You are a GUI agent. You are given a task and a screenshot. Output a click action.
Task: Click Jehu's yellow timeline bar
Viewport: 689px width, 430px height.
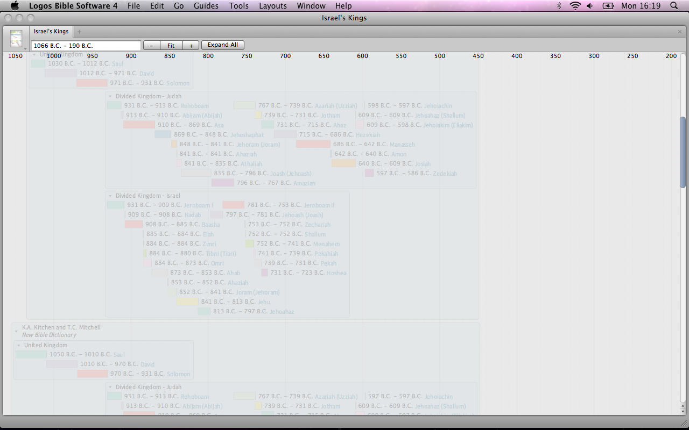tap(187, 302)
